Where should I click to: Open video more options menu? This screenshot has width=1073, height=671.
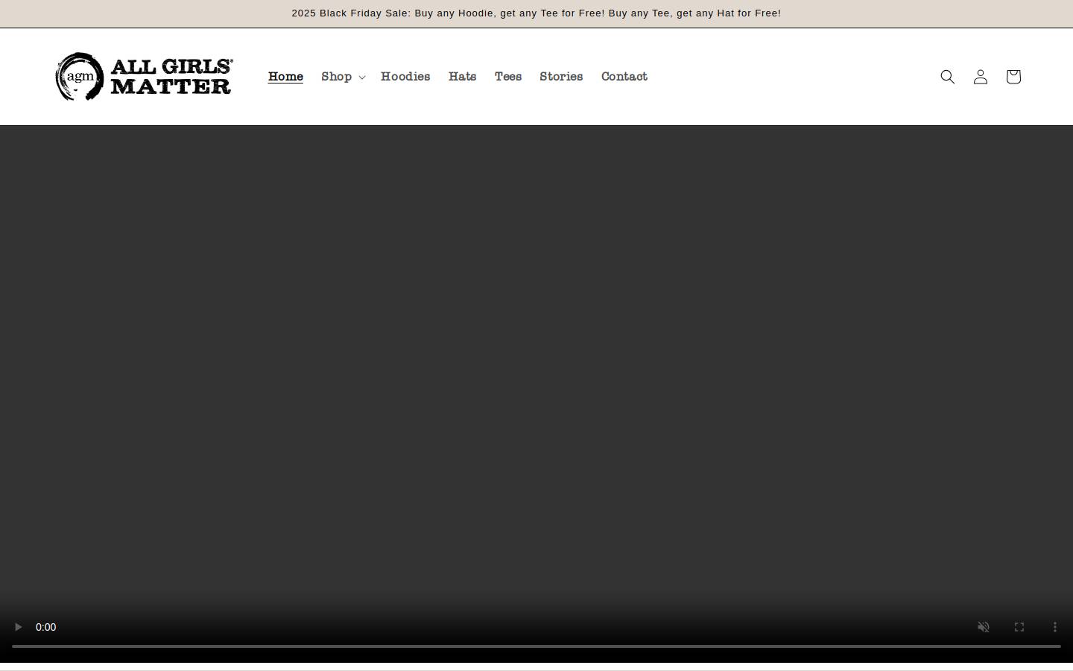click(1054, 627)
